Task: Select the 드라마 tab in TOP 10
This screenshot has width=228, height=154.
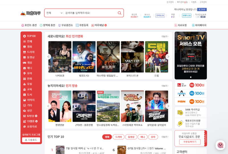Action: (119, 137)
